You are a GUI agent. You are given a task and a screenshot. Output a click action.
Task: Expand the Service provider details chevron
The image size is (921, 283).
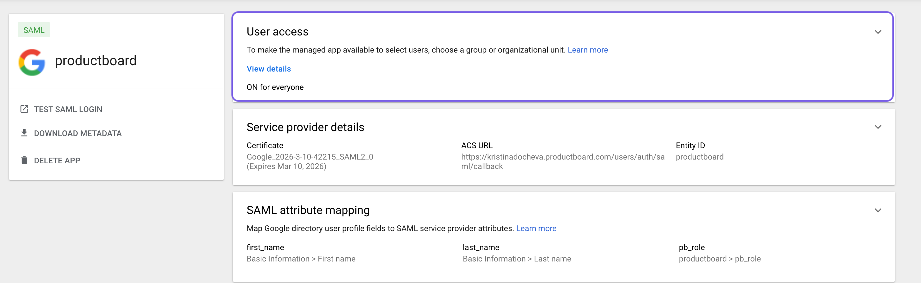(878, 127)
